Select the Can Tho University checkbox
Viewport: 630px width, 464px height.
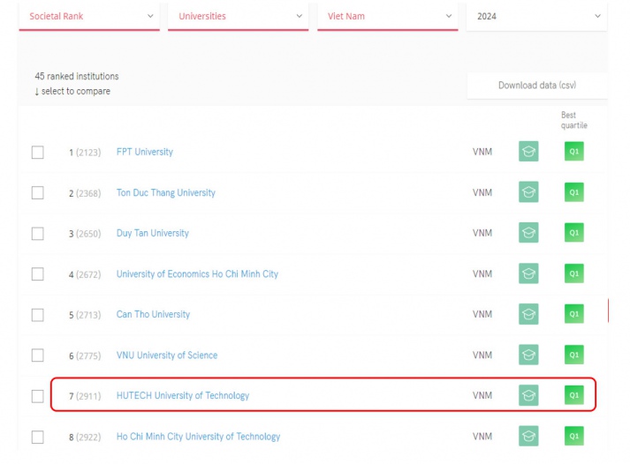point(38,315)
